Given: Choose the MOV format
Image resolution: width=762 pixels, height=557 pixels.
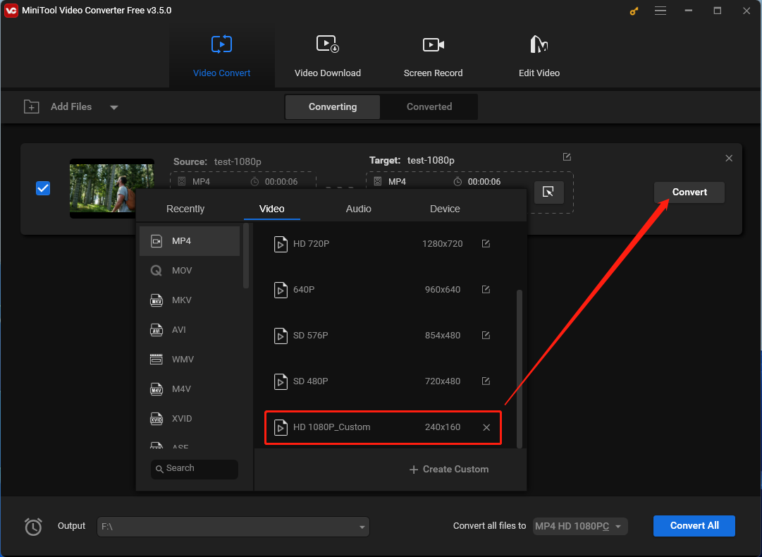Looking at the screenshot, I should [190, 271].
